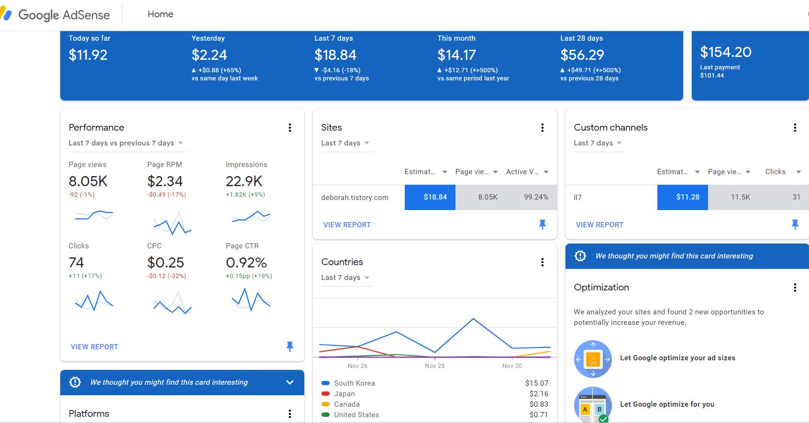Click the Impressions sparkline chart
The height and width of the screenshot is (423, 809).
[x=251, y=217]
